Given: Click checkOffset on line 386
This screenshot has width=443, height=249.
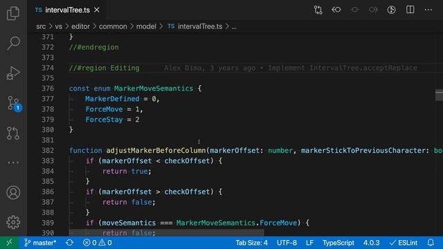Looking at the screenshot, I should coord(187,192).
